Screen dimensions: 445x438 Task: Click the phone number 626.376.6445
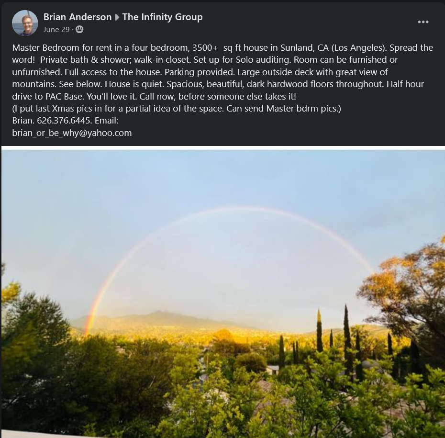[64, 121]
